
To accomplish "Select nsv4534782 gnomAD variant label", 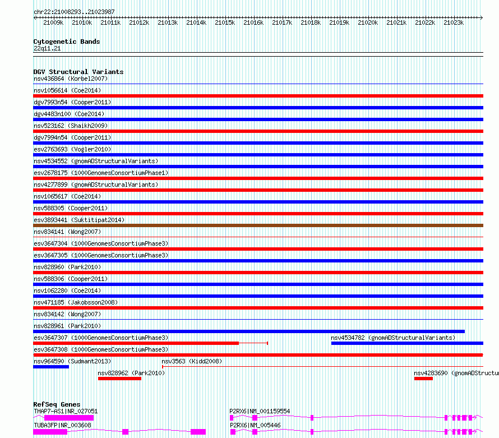I will coord(393,338).
